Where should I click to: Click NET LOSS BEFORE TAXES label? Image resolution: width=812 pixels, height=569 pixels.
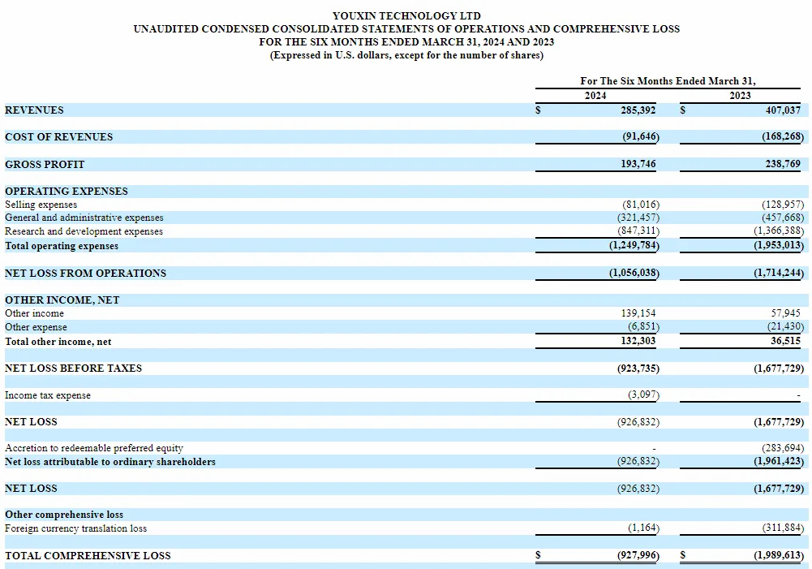point(73,368)
